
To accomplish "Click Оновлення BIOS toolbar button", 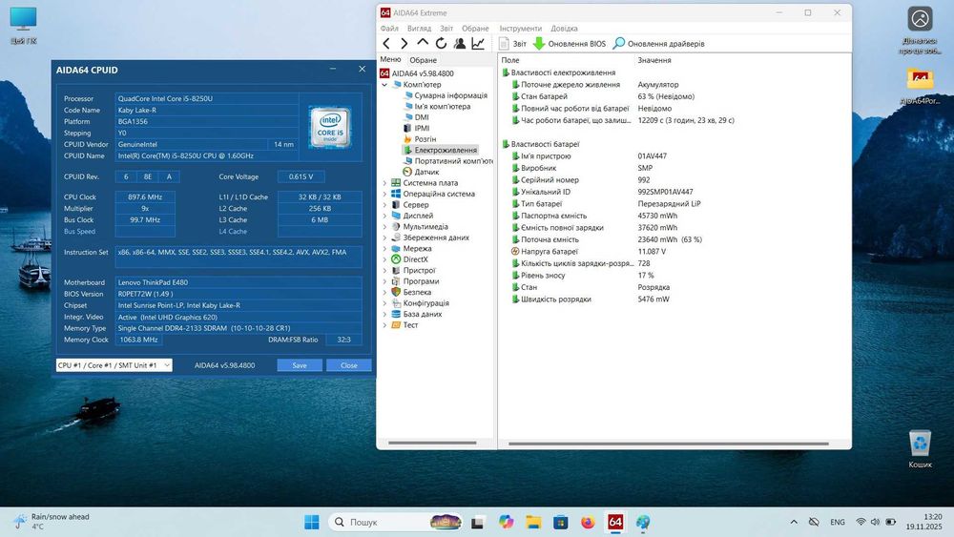I will click(x=570, y=43).
